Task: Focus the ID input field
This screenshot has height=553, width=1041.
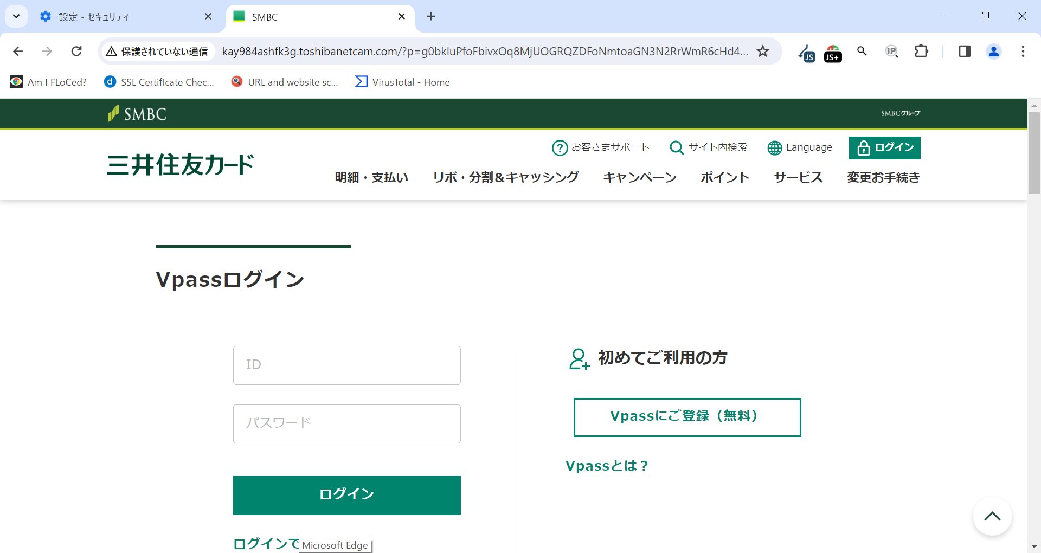Action: [347, 365]
